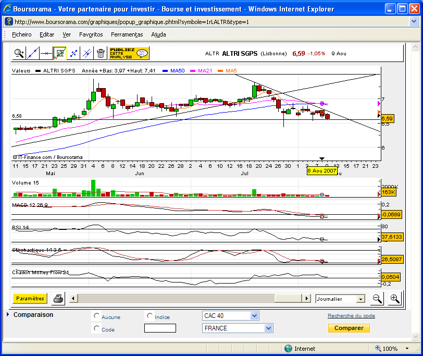Image resolution: width=423 pixels, height=356 pixels.
Task: Click the trash can delete tool
Action: (x=101, y=53)
